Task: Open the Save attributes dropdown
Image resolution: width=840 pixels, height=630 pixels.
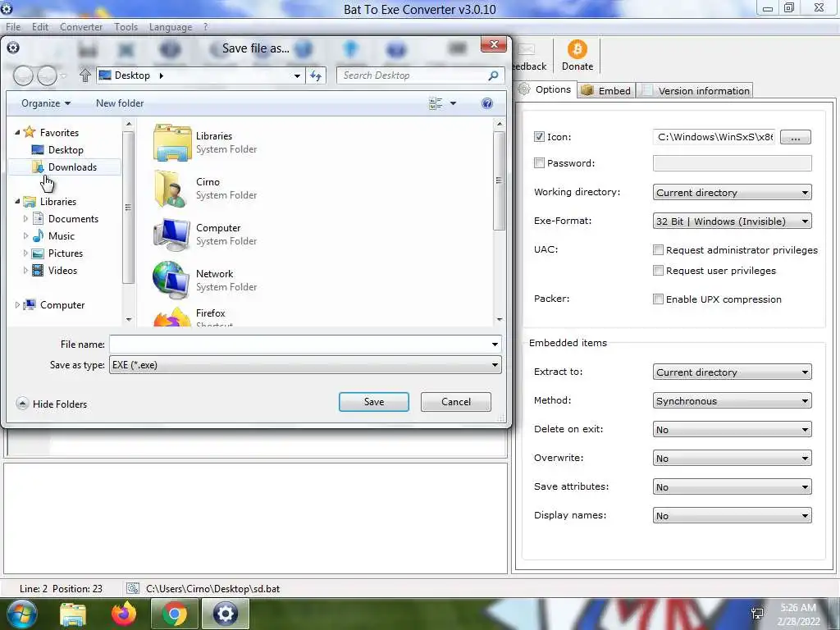Action: [x=732, y=487]
